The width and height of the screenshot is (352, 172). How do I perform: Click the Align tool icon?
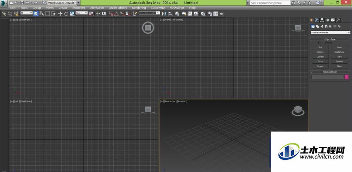click(170, 14)
